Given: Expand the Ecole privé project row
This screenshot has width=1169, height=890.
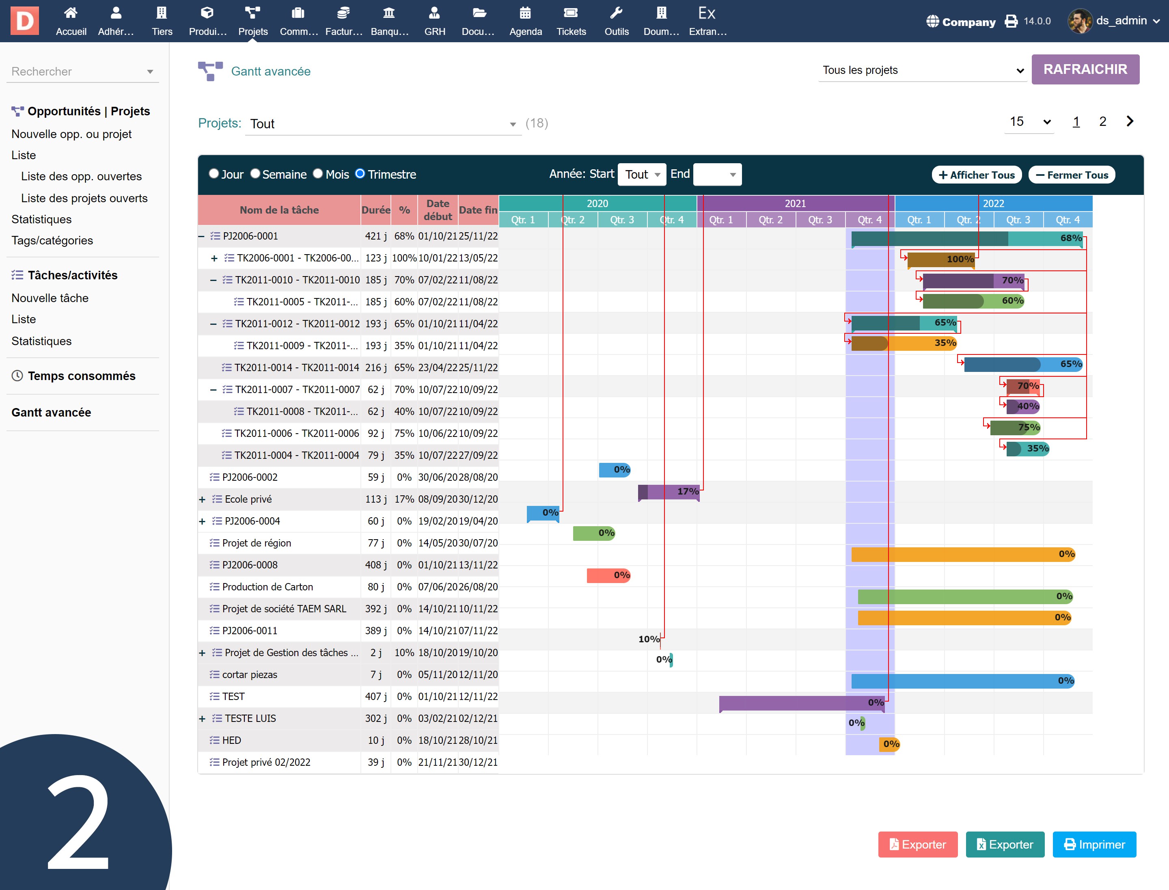Looking at the screenshot, I should (202, 499).
